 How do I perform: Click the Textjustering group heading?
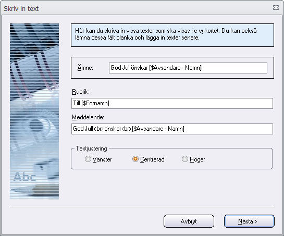[91, 148]
